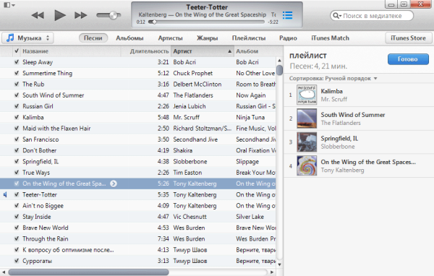Screen dimensions: 434x276
Task: Select playlist item 3 Springfield, IL title
Action: 339,138
